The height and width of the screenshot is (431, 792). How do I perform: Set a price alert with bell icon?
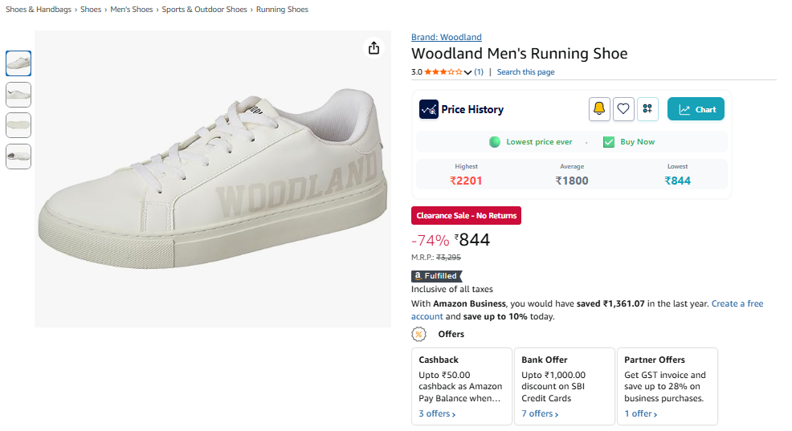point(599,109)
